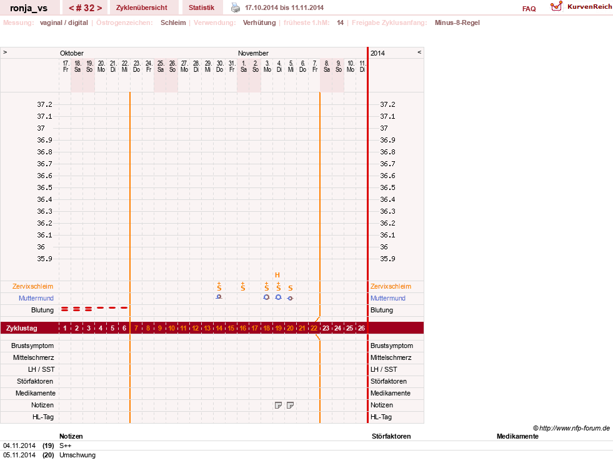Viewport: 613px width, 473px height.
Task: Click the Muttermund circle symbol on day 18
Action: coord(266,297)
